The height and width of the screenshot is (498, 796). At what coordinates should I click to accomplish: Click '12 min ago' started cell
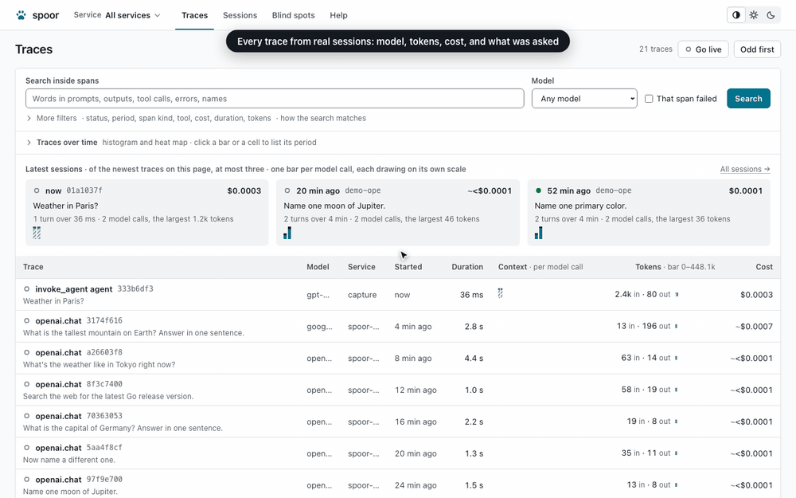416,390
